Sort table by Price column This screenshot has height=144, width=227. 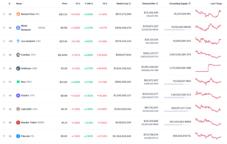65,4
